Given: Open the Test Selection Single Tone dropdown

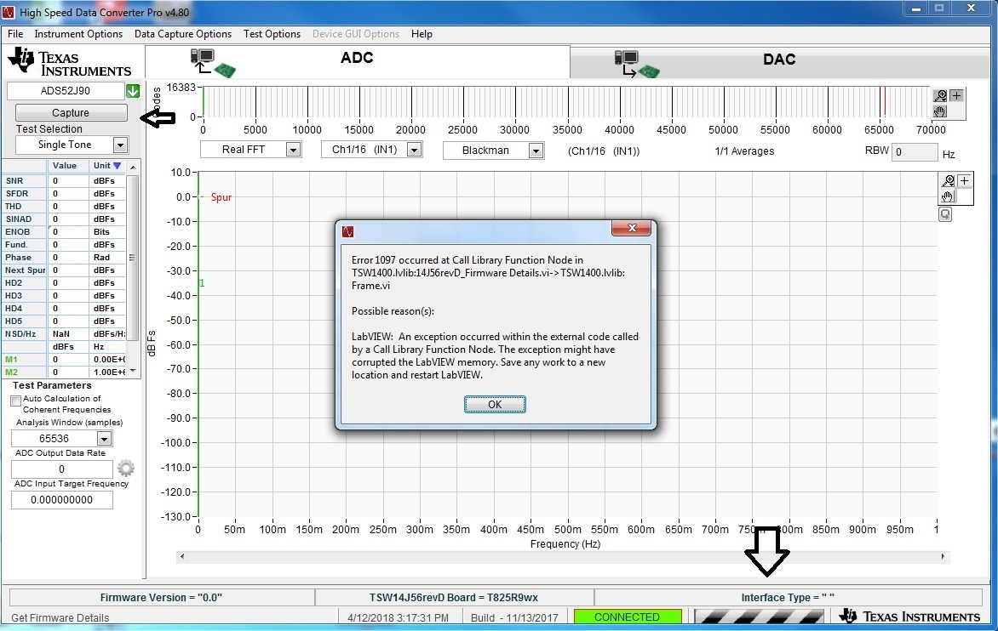Looking at the screenshot, I should [x=120, y=145].
